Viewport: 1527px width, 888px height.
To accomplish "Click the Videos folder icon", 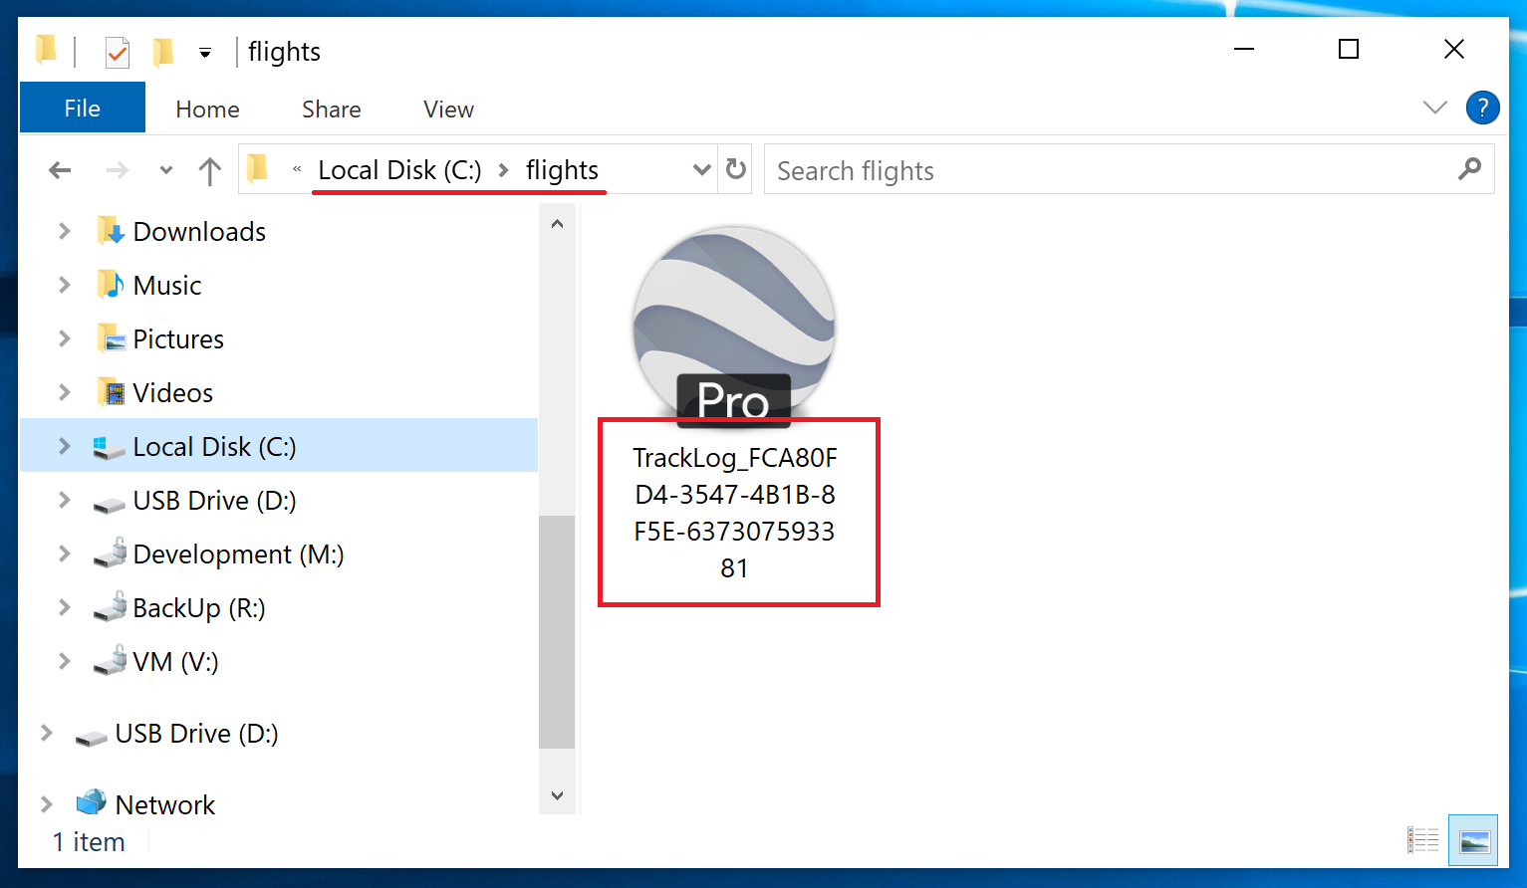I will [x=111, y=392].
